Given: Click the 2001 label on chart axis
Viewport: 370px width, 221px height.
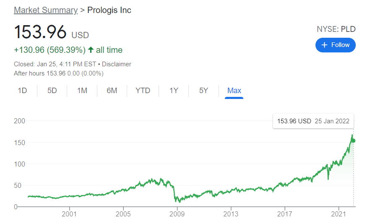Looking at the screenshot, I should coord(69,214).
